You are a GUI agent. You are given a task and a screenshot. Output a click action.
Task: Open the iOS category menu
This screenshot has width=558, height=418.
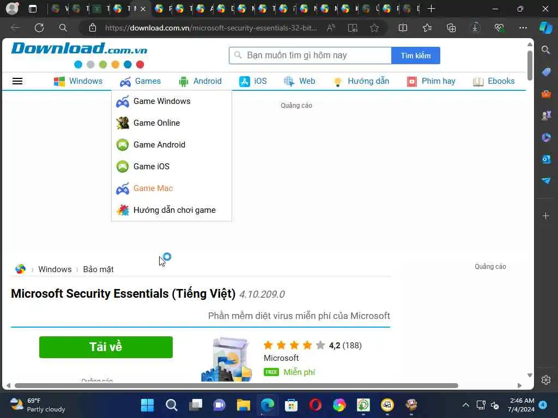253,81
